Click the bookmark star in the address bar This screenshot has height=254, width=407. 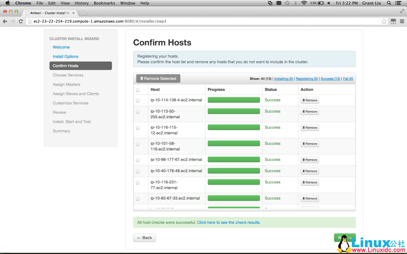[384, 21]
